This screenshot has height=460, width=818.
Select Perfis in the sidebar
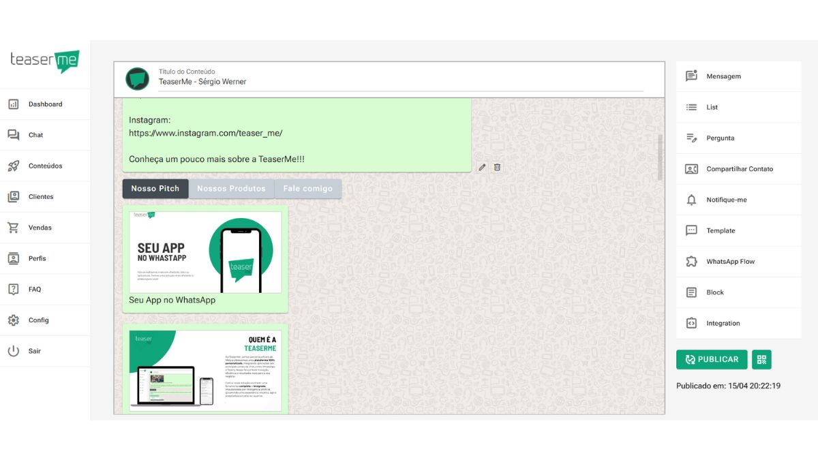[x=45, y=258]
